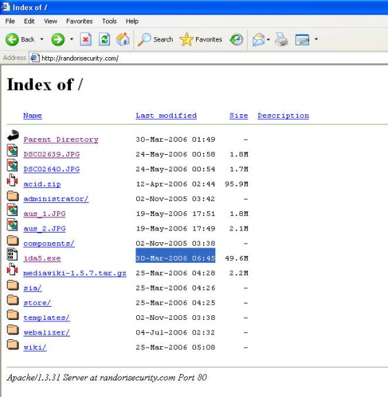Open the History clock icon

pyautogui.click(x=237, y=39)
